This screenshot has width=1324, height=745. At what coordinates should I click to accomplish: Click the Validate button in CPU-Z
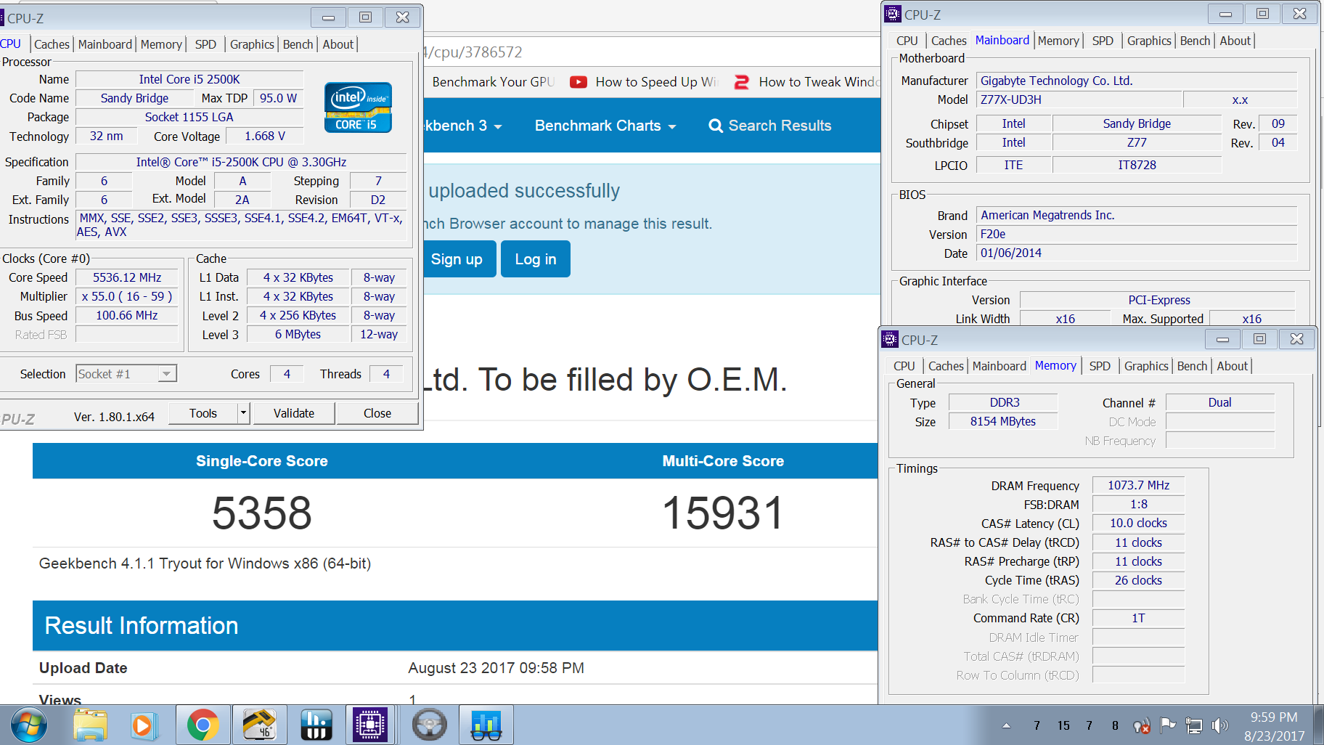(294, 413)
